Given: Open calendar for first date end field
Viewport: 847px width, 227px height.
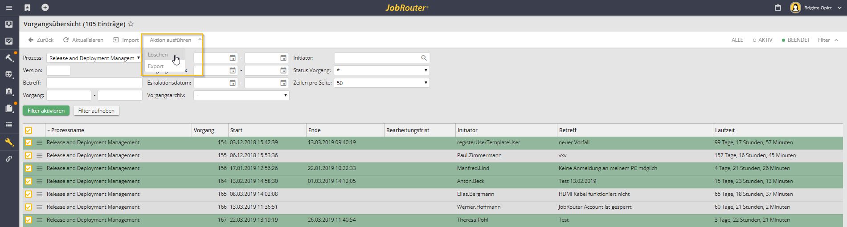Looking at the screenshot, I should tap(283, 58).
